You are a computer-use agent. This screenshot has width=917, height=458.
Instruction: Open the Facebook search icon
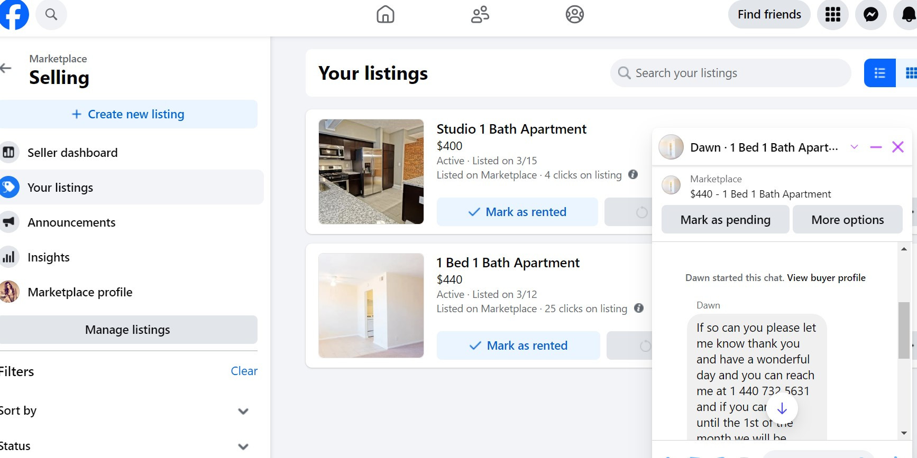[x=51, y=14]
